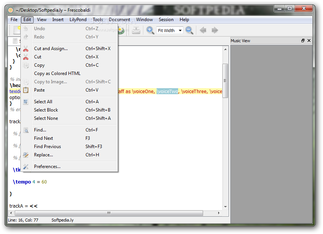Image resolution: width=323 pixels, height=234 pixels.
Task: Click the value 60 in tempo line
Action: 44,182
